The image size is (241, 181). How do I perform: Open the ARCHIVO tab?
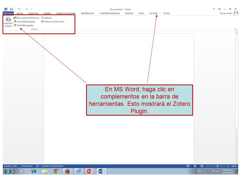(x=8, y=13)
